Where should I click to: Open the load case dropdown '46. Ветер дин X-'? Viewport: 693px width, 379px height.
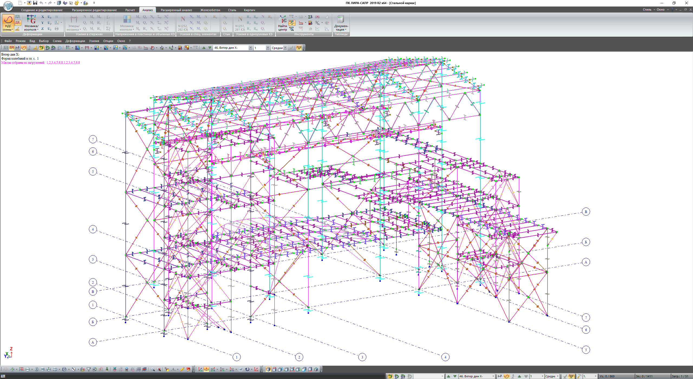[250, 48]
